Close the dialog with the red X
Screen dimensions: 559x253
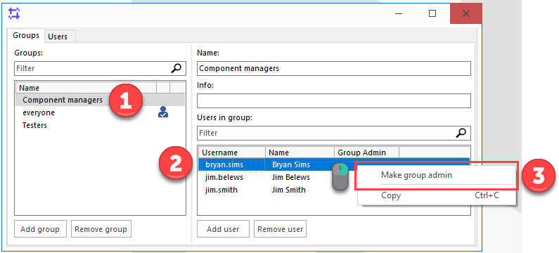click(x=465, y=14)
